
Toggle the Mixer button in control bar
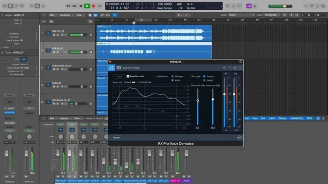[37, 6]
